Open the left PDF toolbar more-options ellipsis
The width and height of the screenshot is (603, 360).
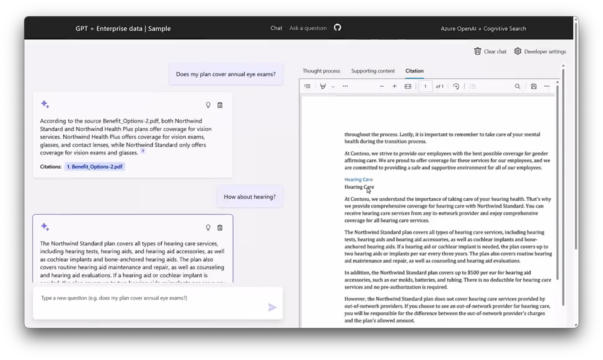point(345,86)
